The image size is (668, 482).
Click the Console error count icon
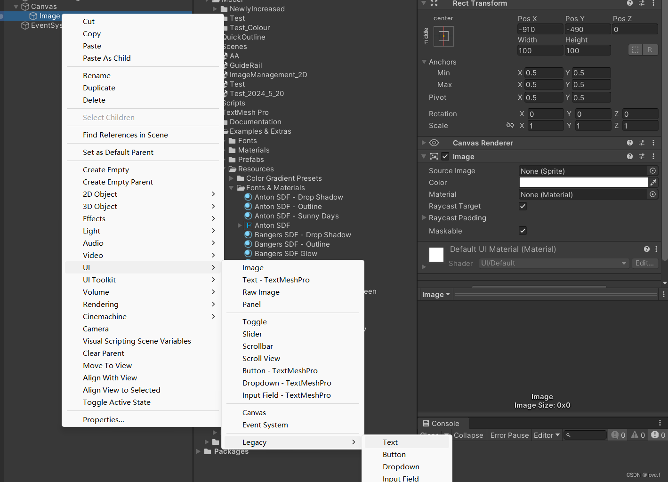[655, 435]
